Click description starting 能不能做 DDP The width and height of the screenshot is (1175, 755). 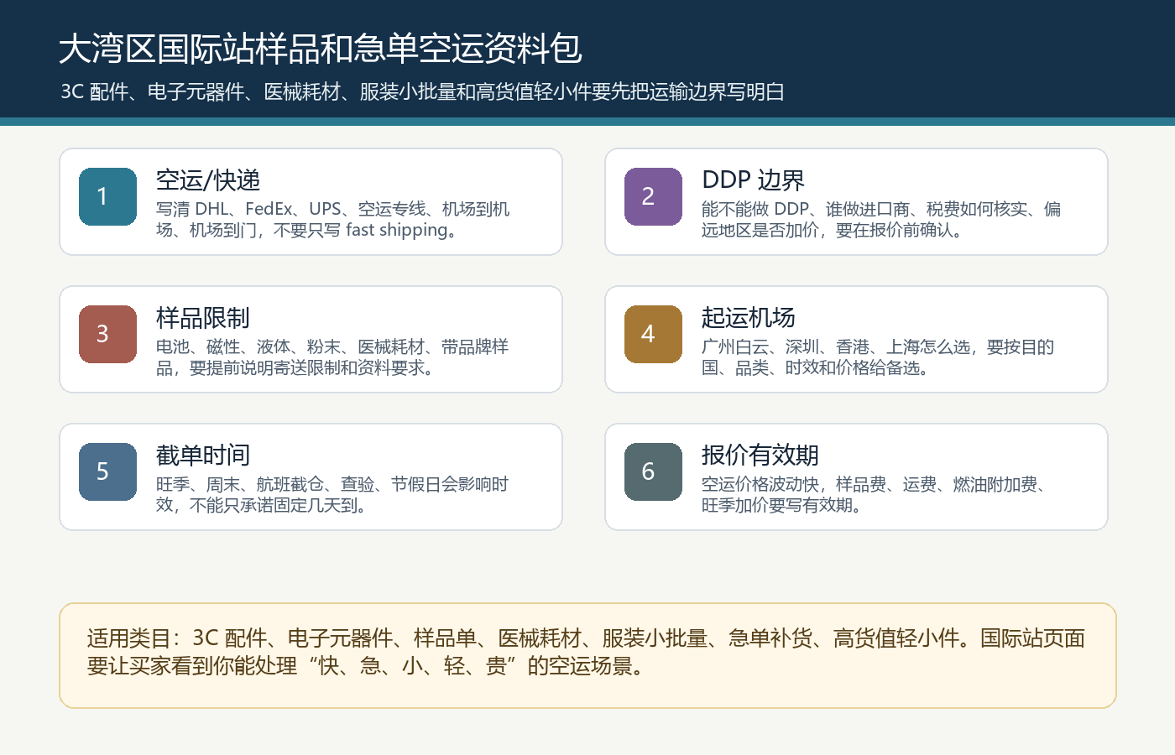click(881, 219)
